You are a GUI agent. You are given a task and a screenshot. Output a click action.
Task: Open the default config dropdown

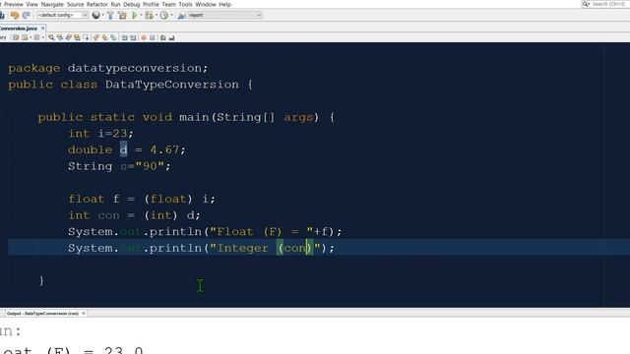point(62,16)
